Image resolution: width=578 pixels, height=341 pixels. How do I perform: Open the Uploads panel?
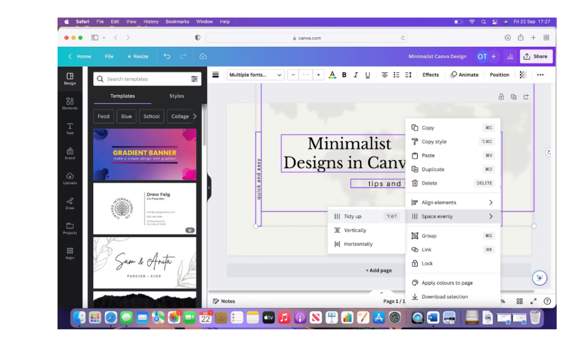[x=69, y=179]
